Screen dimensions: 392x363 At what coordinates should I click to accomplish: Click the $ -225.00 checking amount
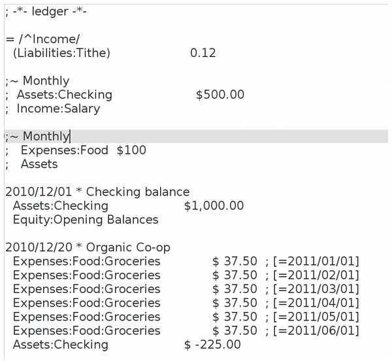point(212,345)
